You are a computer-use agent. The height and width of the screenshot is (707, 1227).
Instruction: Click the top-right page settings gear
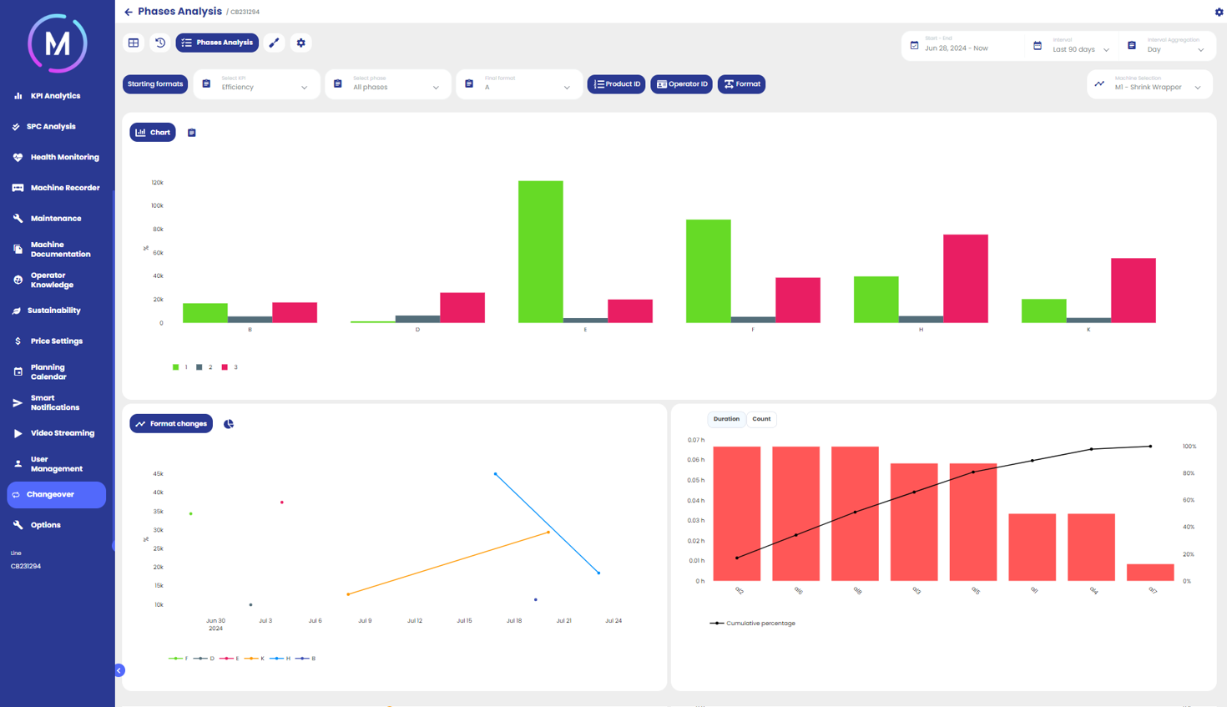click(1219, 12)
